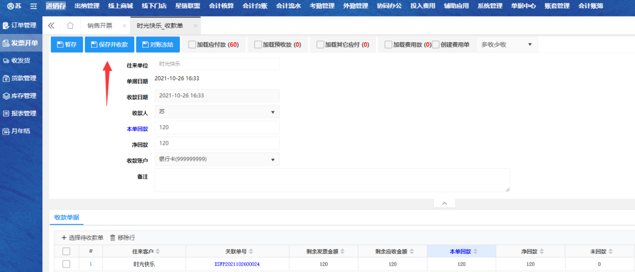The height and width of the screenshot is (272, 635).
Task: Click the 收款日期 date field
Action: 217,96
